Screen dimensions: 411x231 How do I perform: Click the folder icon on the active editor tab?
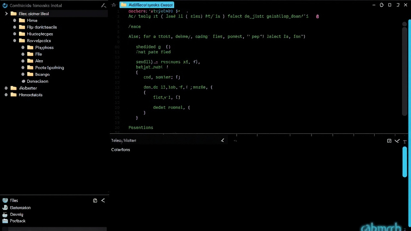pos(124,5)
